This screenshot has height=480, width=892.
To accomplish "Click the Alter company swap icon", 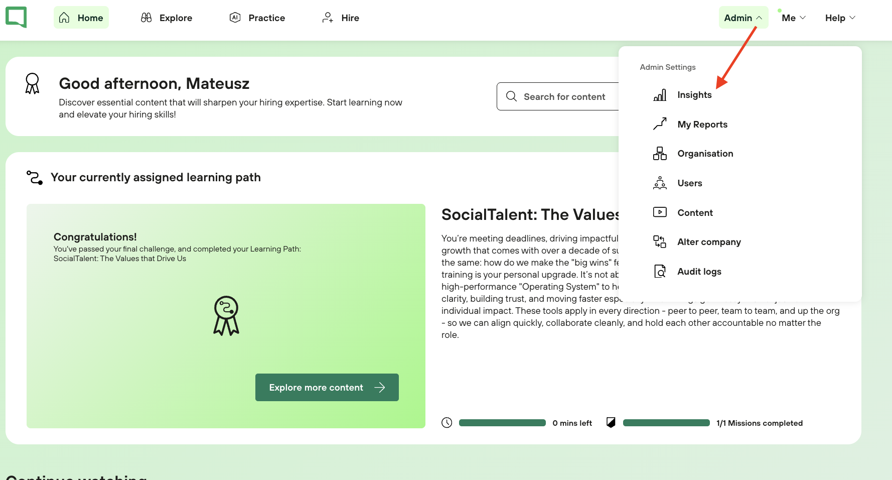I will [x=660, y=242].
